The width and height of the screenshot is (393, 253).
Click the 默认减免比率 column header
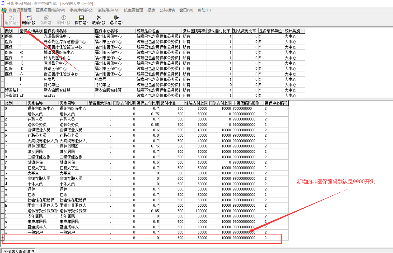pyautogui.click(x=245, y=31)
